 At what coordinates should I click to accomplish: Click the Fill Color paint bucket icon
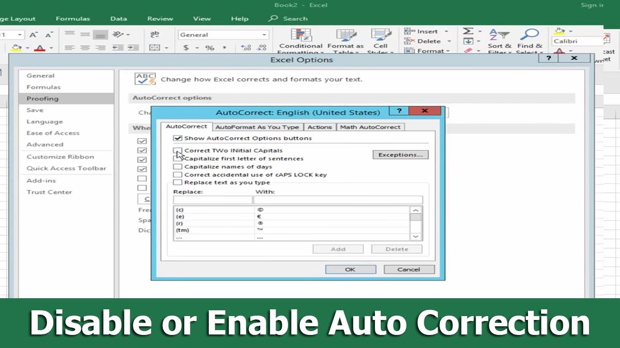tap(16, 48)
